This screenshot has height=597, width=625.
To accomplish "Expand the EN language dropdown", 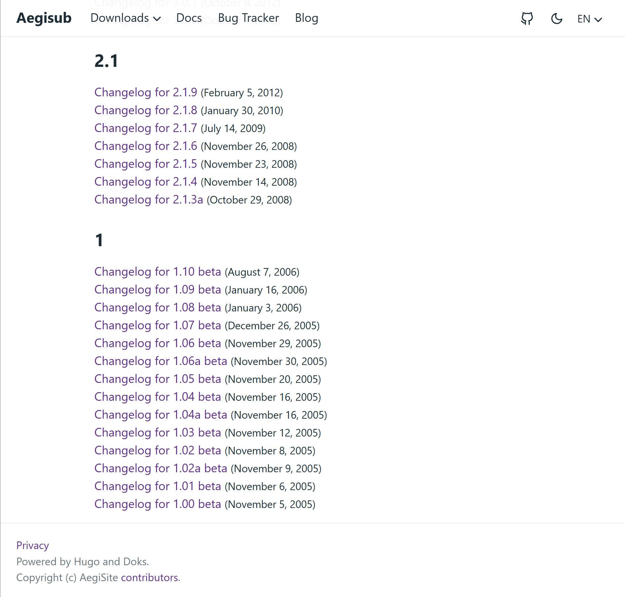I will [x=589, y=19].
